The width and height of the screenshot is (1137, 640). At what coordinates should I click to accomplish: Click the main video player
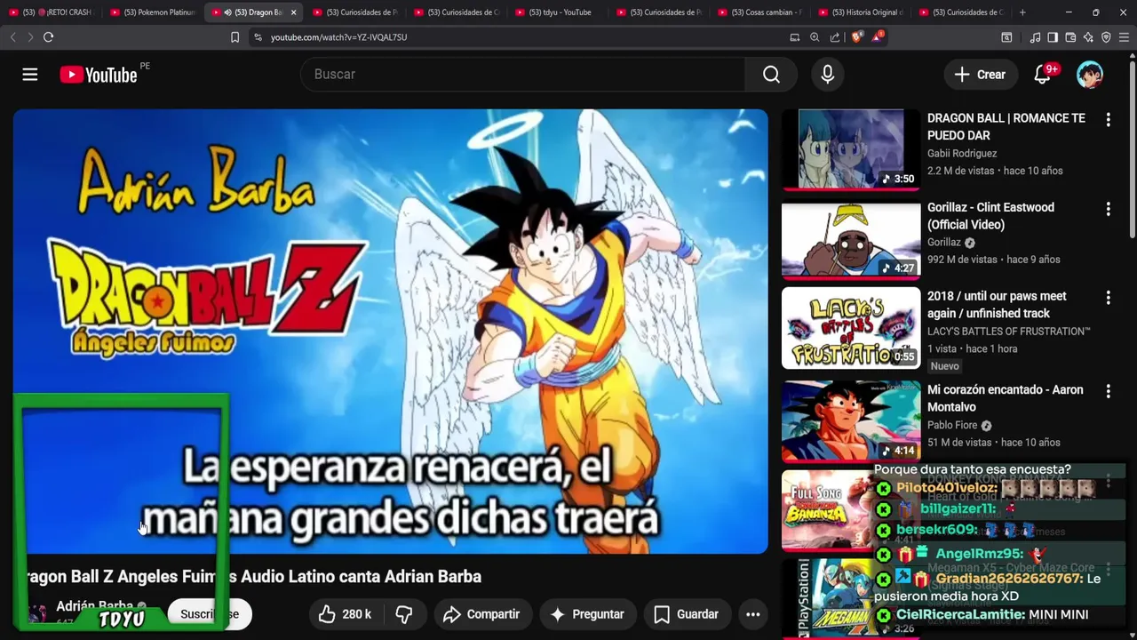point(391,331)
